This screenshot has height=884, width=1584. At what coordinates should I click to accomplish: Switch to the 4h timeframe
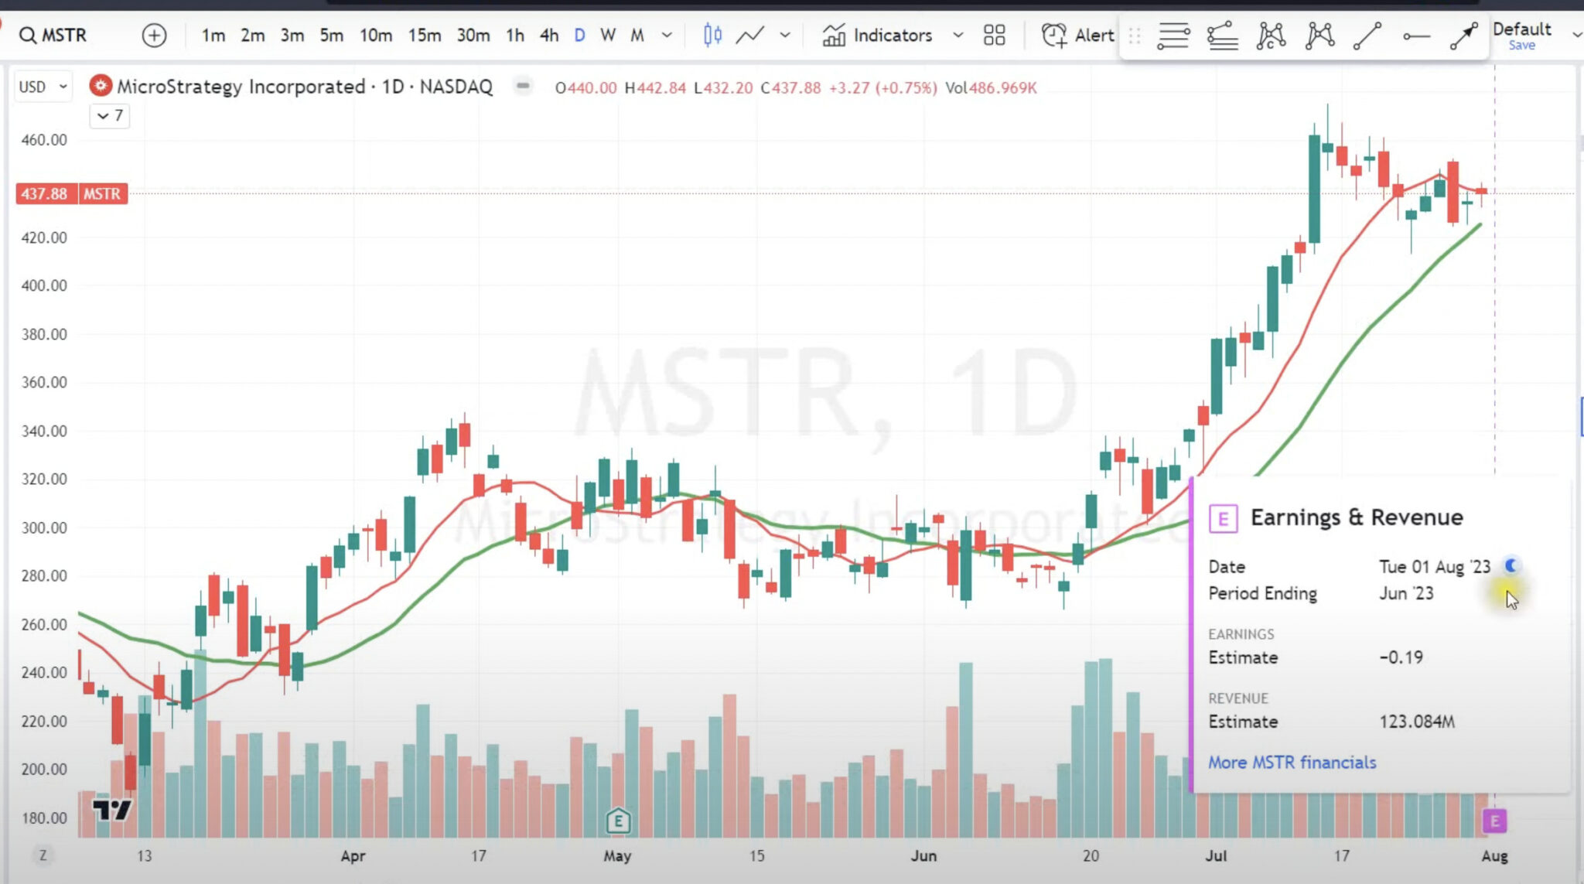click(548, 35)
